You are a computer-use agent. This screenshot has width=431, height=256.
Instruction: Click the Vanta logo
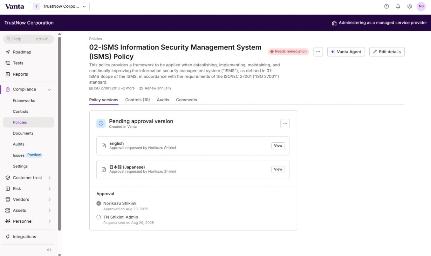[x=15, y=6]
